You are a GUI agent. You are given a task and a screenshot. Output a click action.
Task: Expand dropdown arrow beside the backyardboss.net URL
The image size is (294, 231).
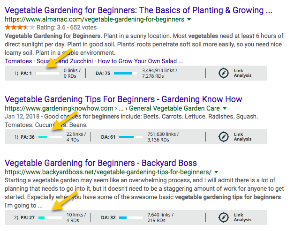[x=216, y=172]
